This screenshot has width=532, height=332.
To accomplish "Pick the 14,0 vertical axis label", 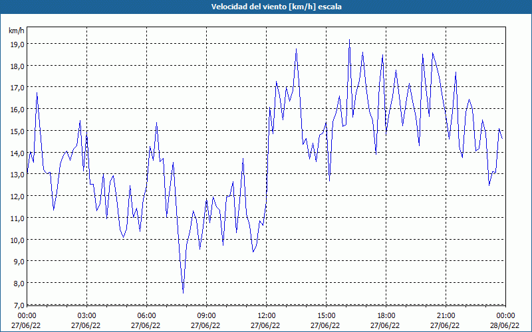I will [17, 153].
